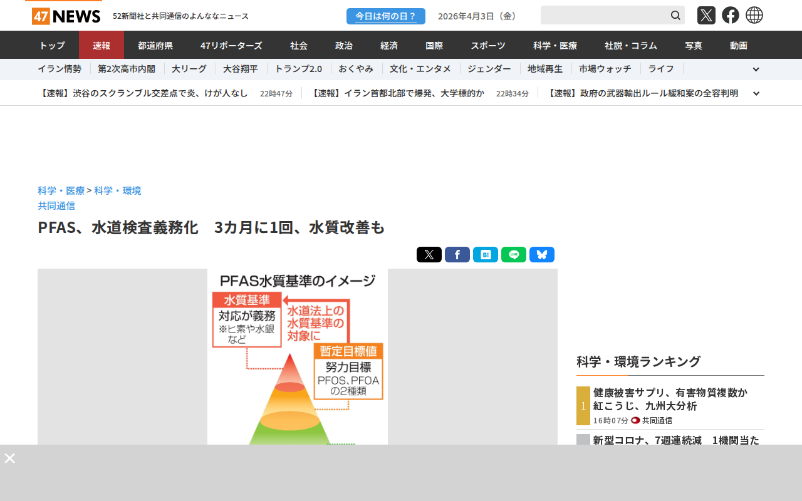The width and height of the screenshot is (802, 501).
Task: Click the globe language icon
Action: [754, 15]
